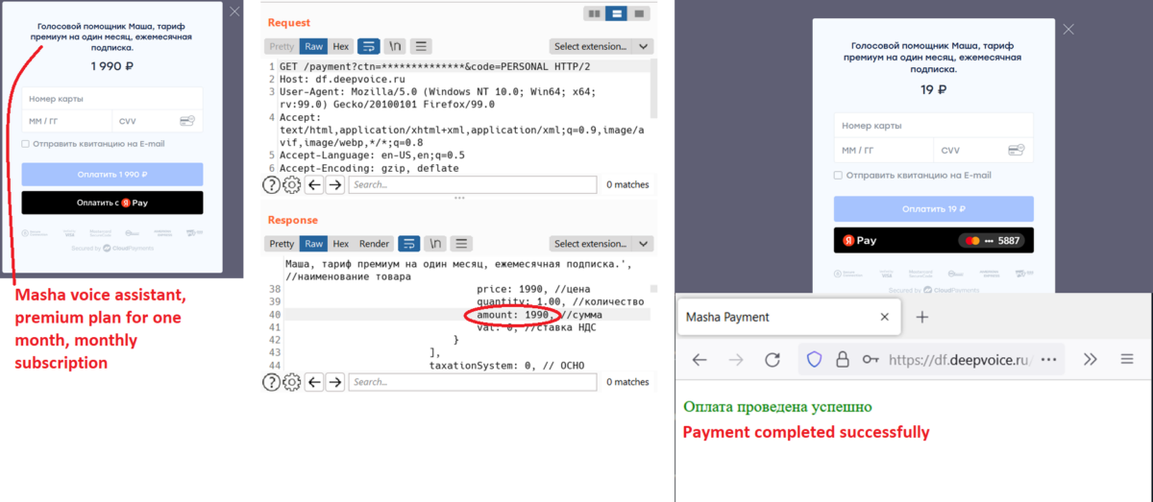
Task: Open search settings gear under Response panel
Action: pyautogui.click(x=292, y=382)
